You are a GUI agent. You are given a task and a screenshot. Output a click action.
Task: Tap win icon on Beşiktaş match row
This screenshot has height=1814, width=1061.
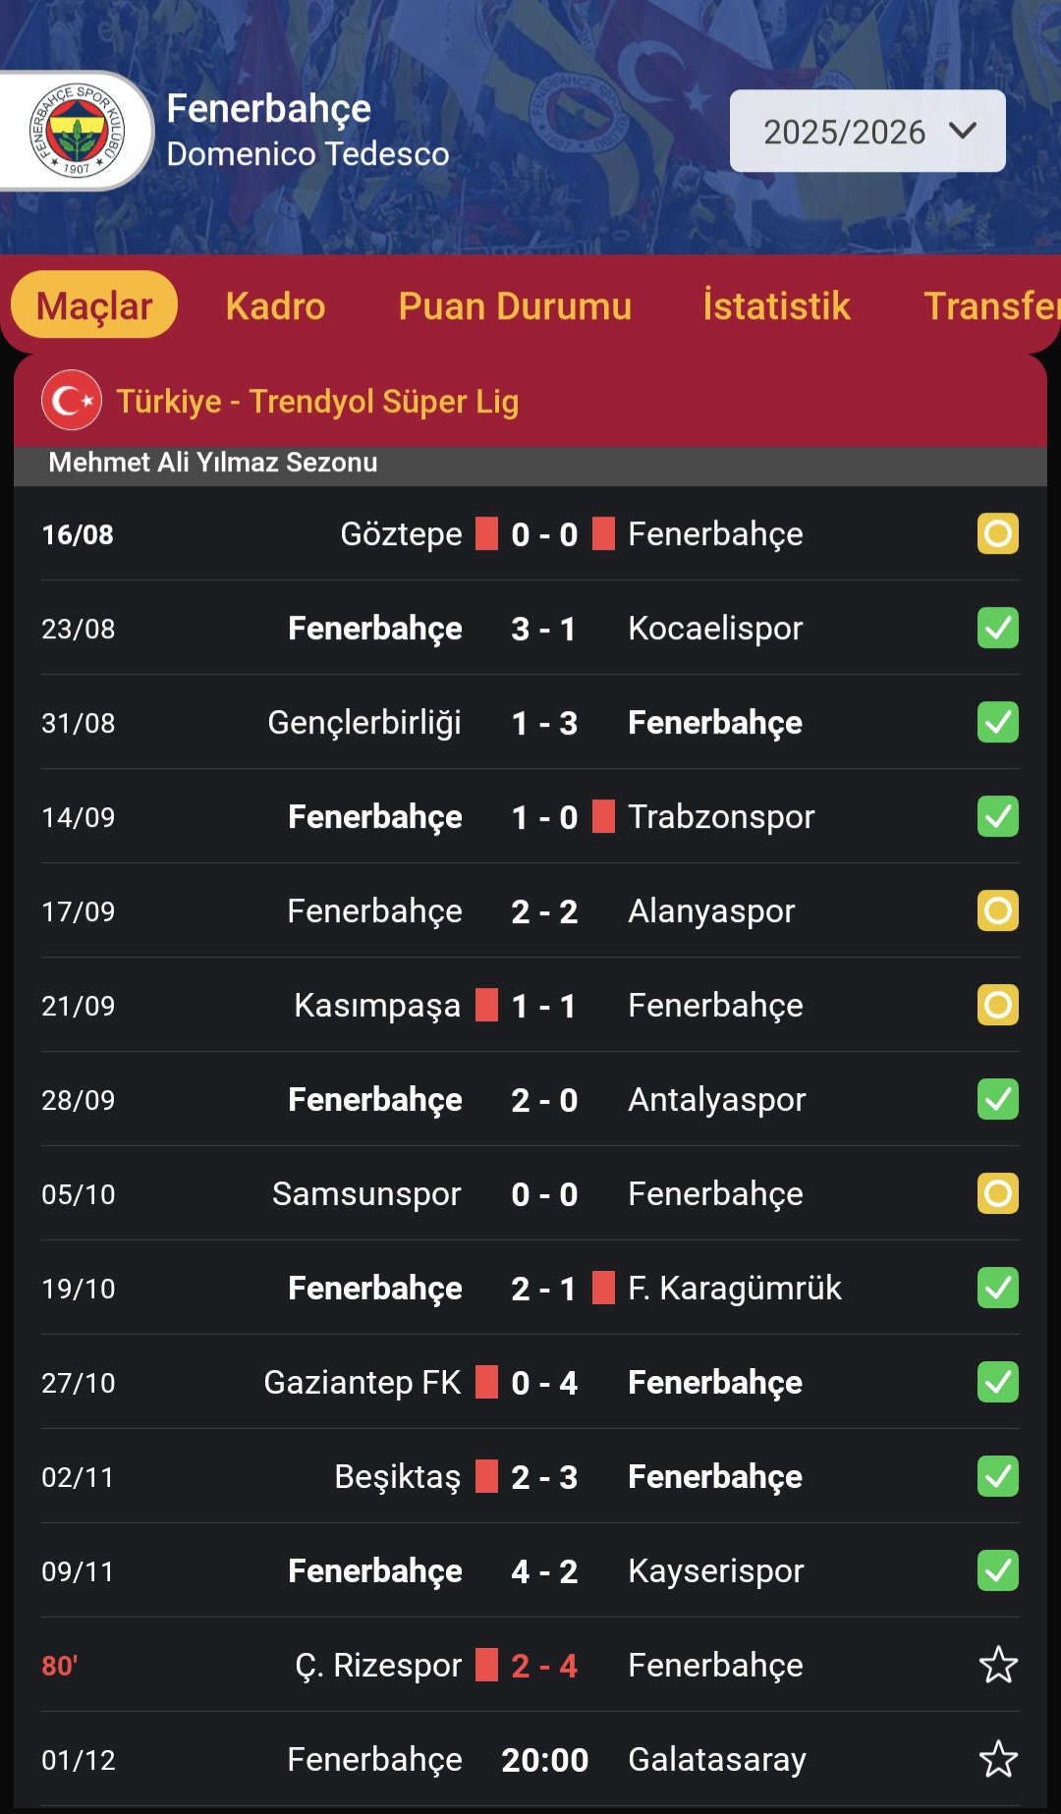(997, 1477)
